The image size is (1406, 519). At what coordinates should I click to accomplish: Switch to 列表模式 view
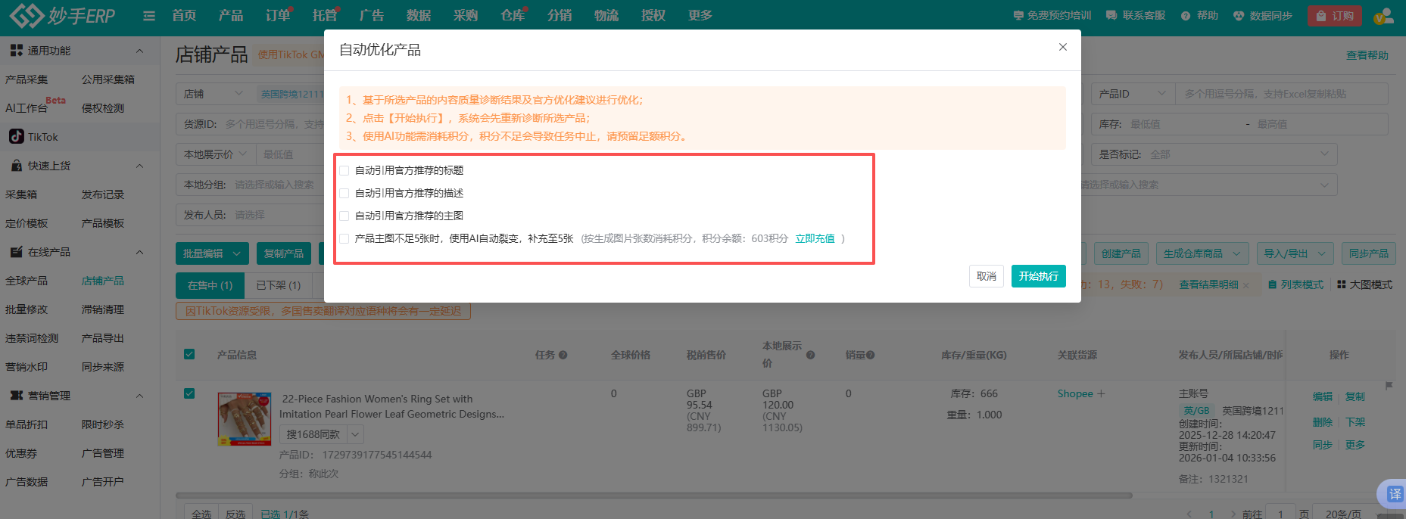1296,284
